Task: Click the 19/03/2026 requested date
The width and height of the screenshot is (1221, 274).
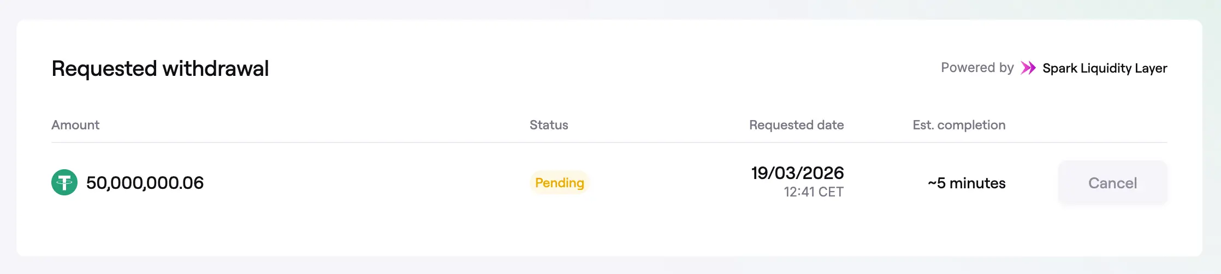Action: click(x=797, y=173)
